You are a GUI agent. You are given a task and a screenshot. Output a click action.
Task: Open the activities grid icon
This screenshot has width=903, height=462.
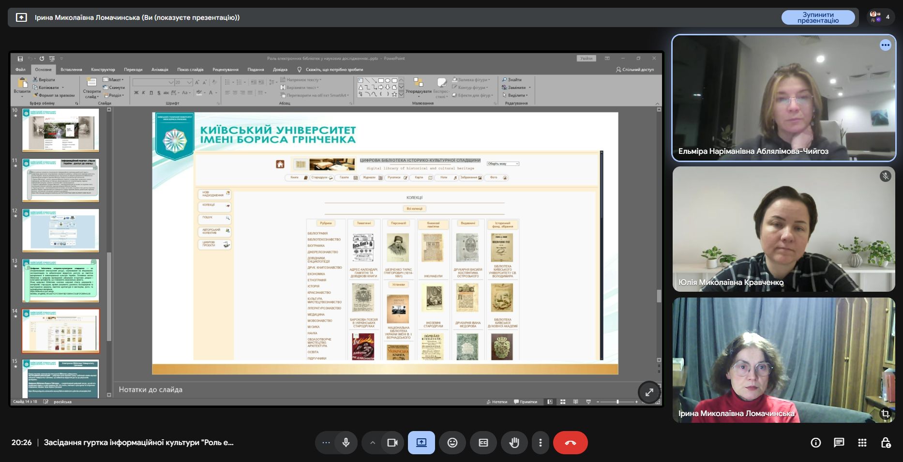(862, 443)
